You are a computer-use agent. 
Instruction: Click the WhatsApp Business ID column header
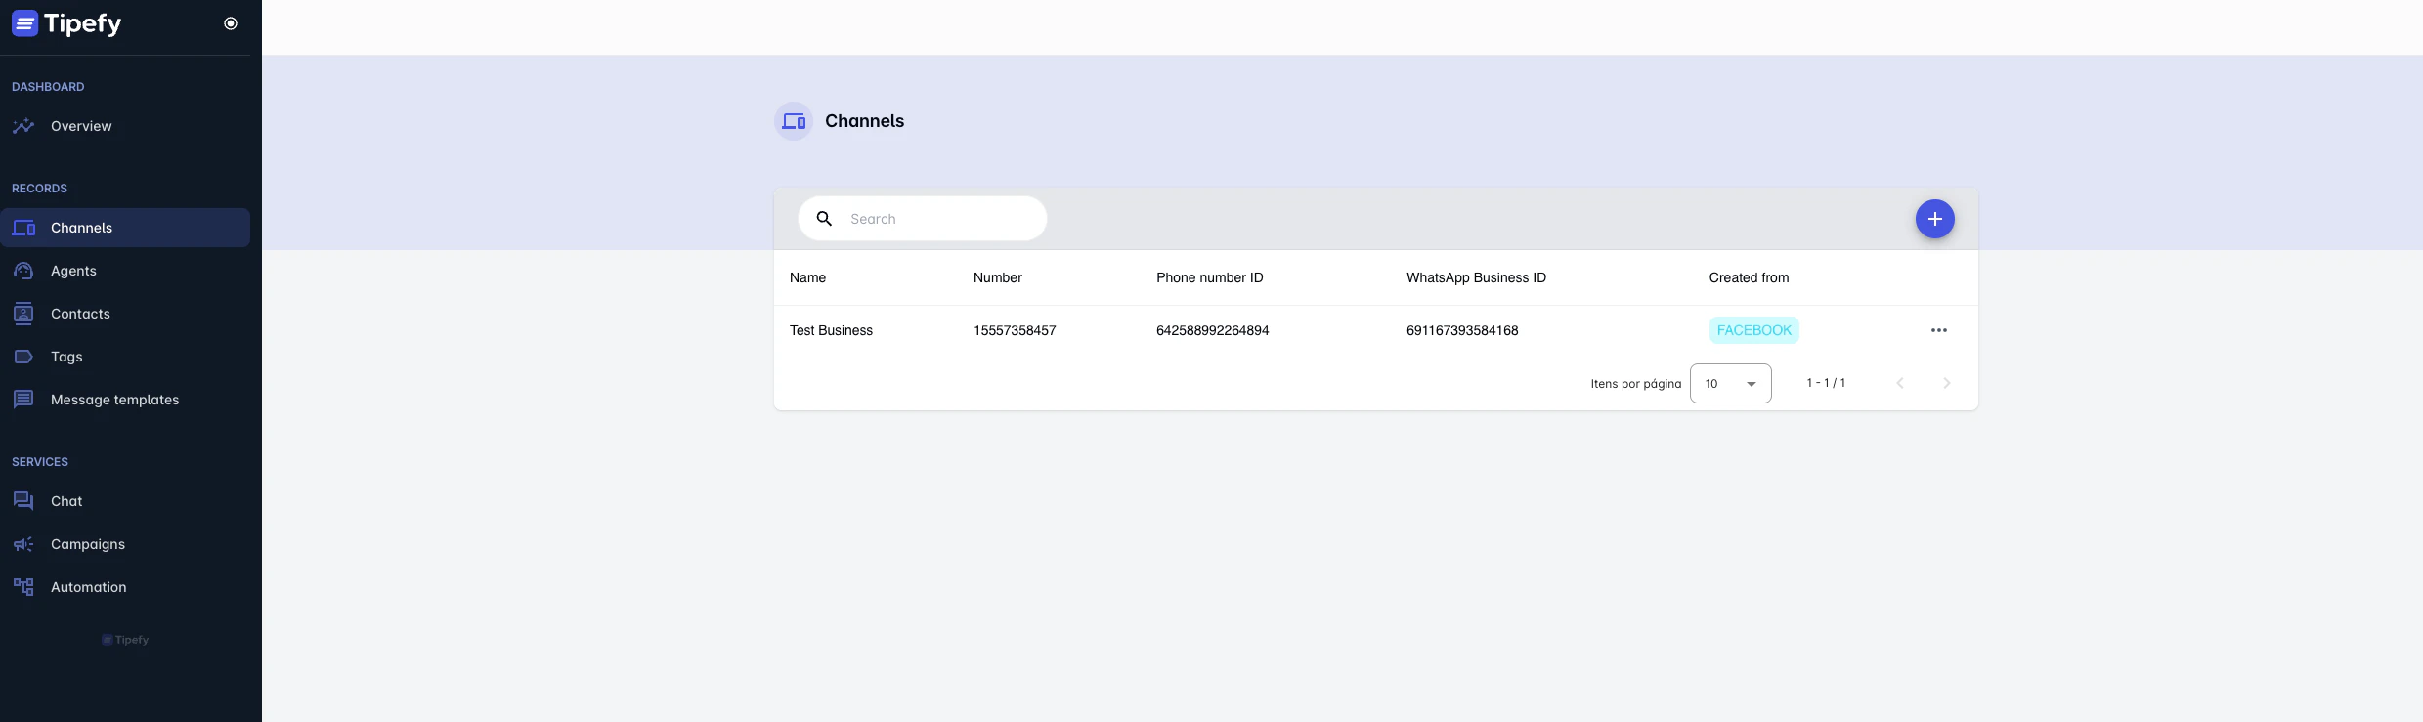[1477, 277]
